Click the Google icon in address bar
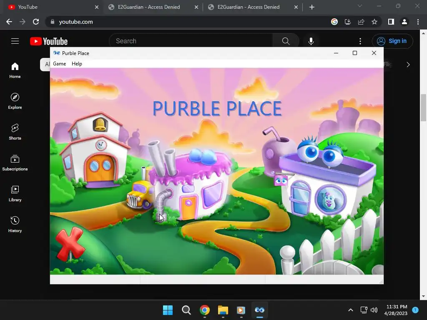This screenshot has width=427, height=320. tap(334, 22)
